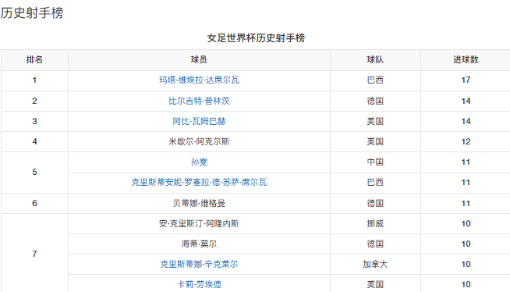Click goal count 10 in 海蒂·莫尔 row
The image size is (510, 292).
tap(466, 244)
